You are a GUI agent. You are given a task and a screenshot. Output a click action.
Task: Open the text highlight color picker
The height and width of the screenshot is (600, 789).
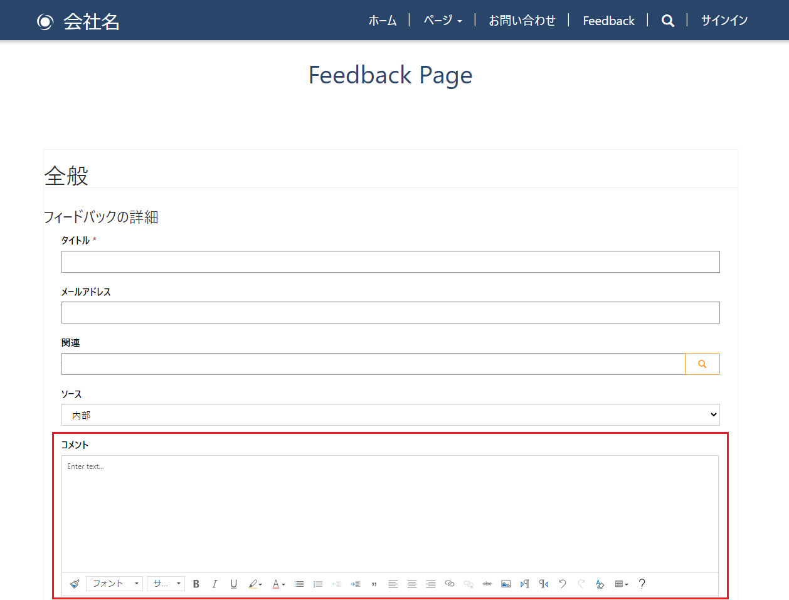tap(255, 584)
